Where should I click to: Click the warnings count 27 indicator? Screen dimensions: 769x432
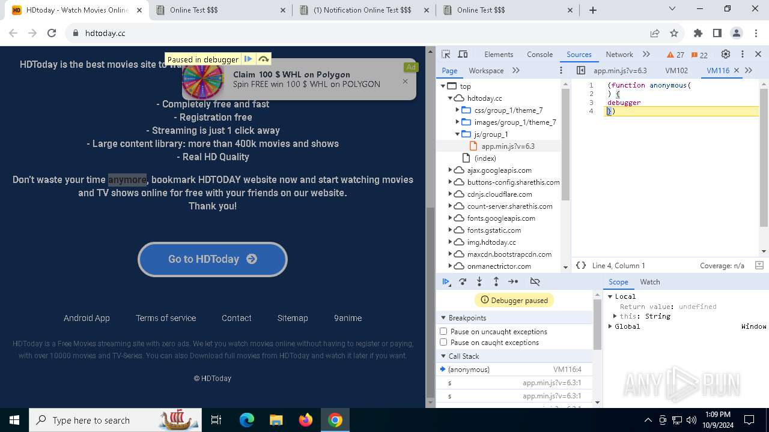676,55
